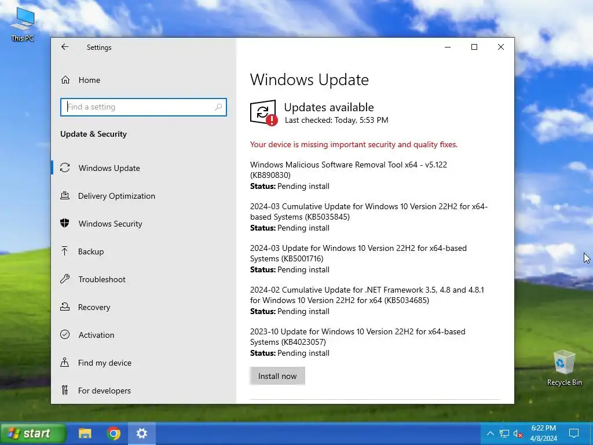
Task: Close the Settings window
Action: (x=501, y=47)
